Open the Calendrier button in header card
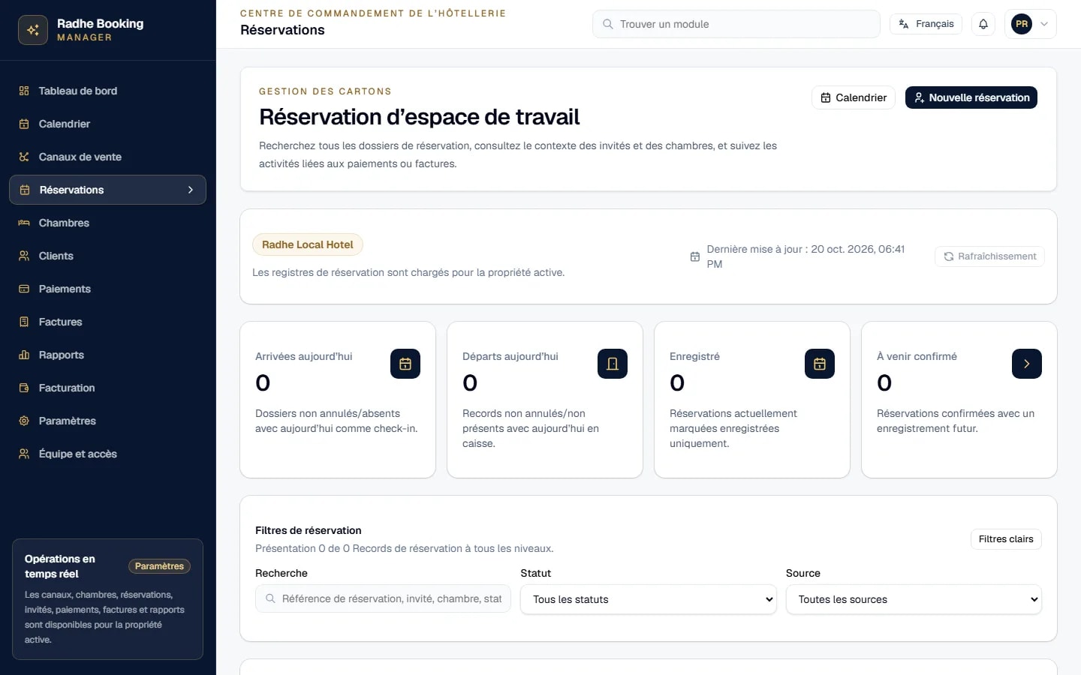The height and width of the screenshot is (675, 1081). click(854, 97)
